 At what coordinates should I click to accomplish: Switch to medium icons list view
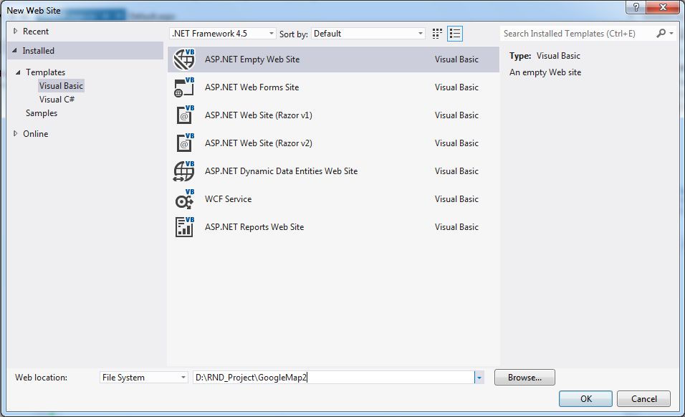[455, 34]
